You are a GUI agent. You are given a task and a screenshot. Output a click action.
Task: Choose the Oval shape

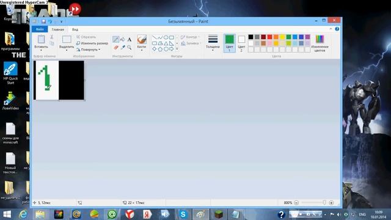[x=166, y=37]
